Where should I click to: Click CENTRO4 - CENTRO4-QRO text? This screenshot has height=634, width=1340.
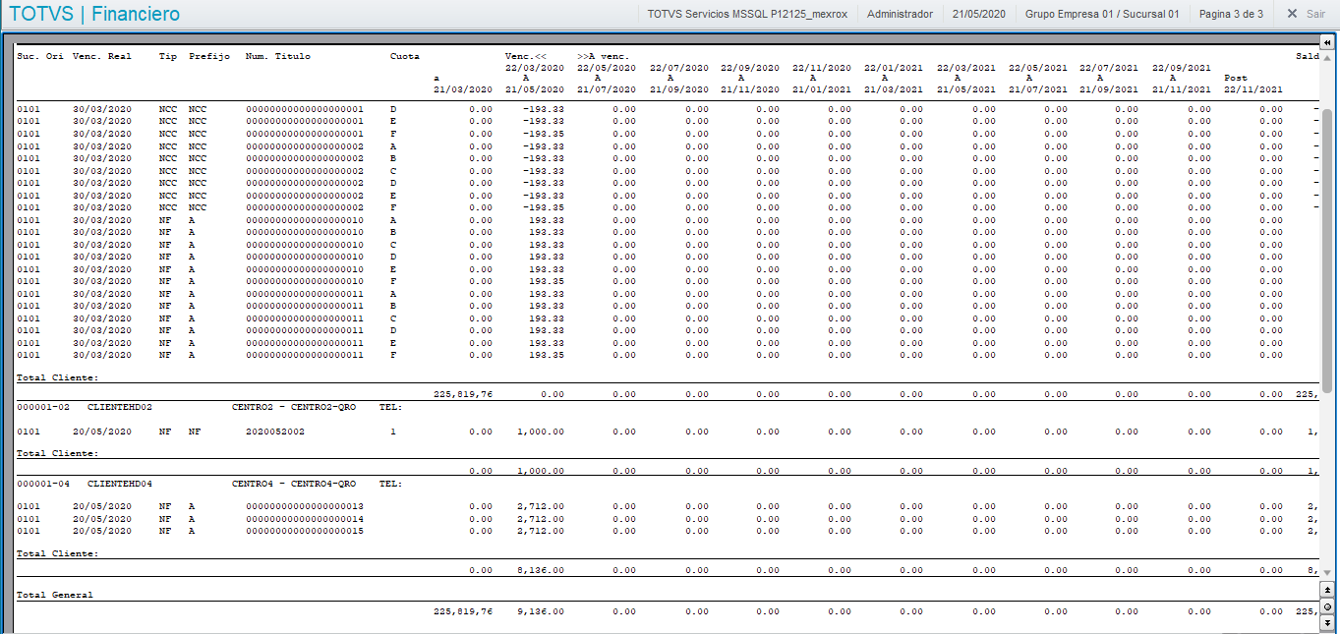point(294,484)
